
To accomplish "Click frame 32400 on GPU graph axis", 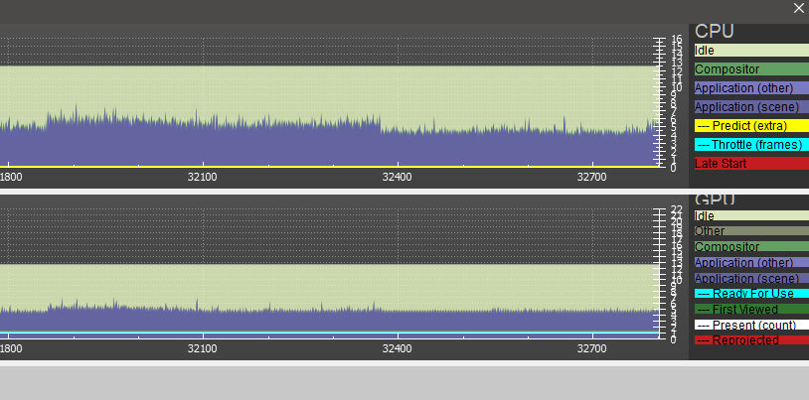I will click(398, 349).
